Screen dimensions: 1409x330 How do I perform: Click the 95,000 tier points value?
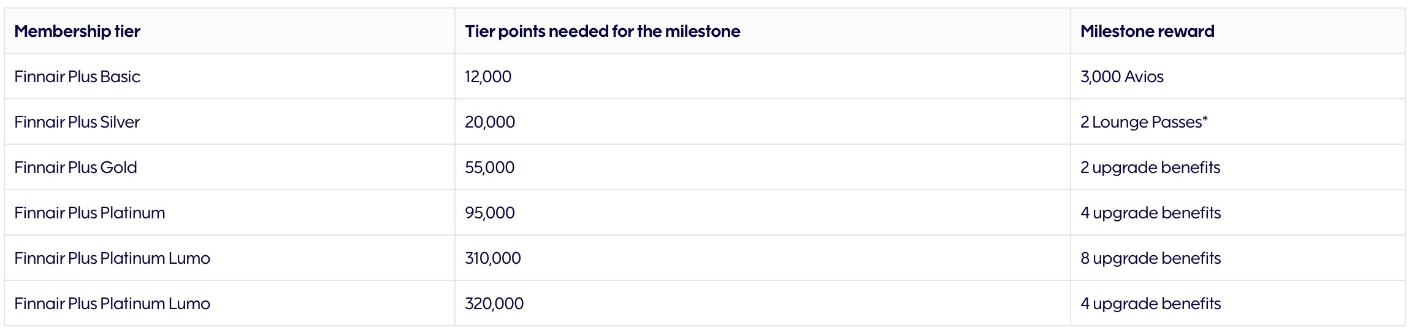coord(490,213)
